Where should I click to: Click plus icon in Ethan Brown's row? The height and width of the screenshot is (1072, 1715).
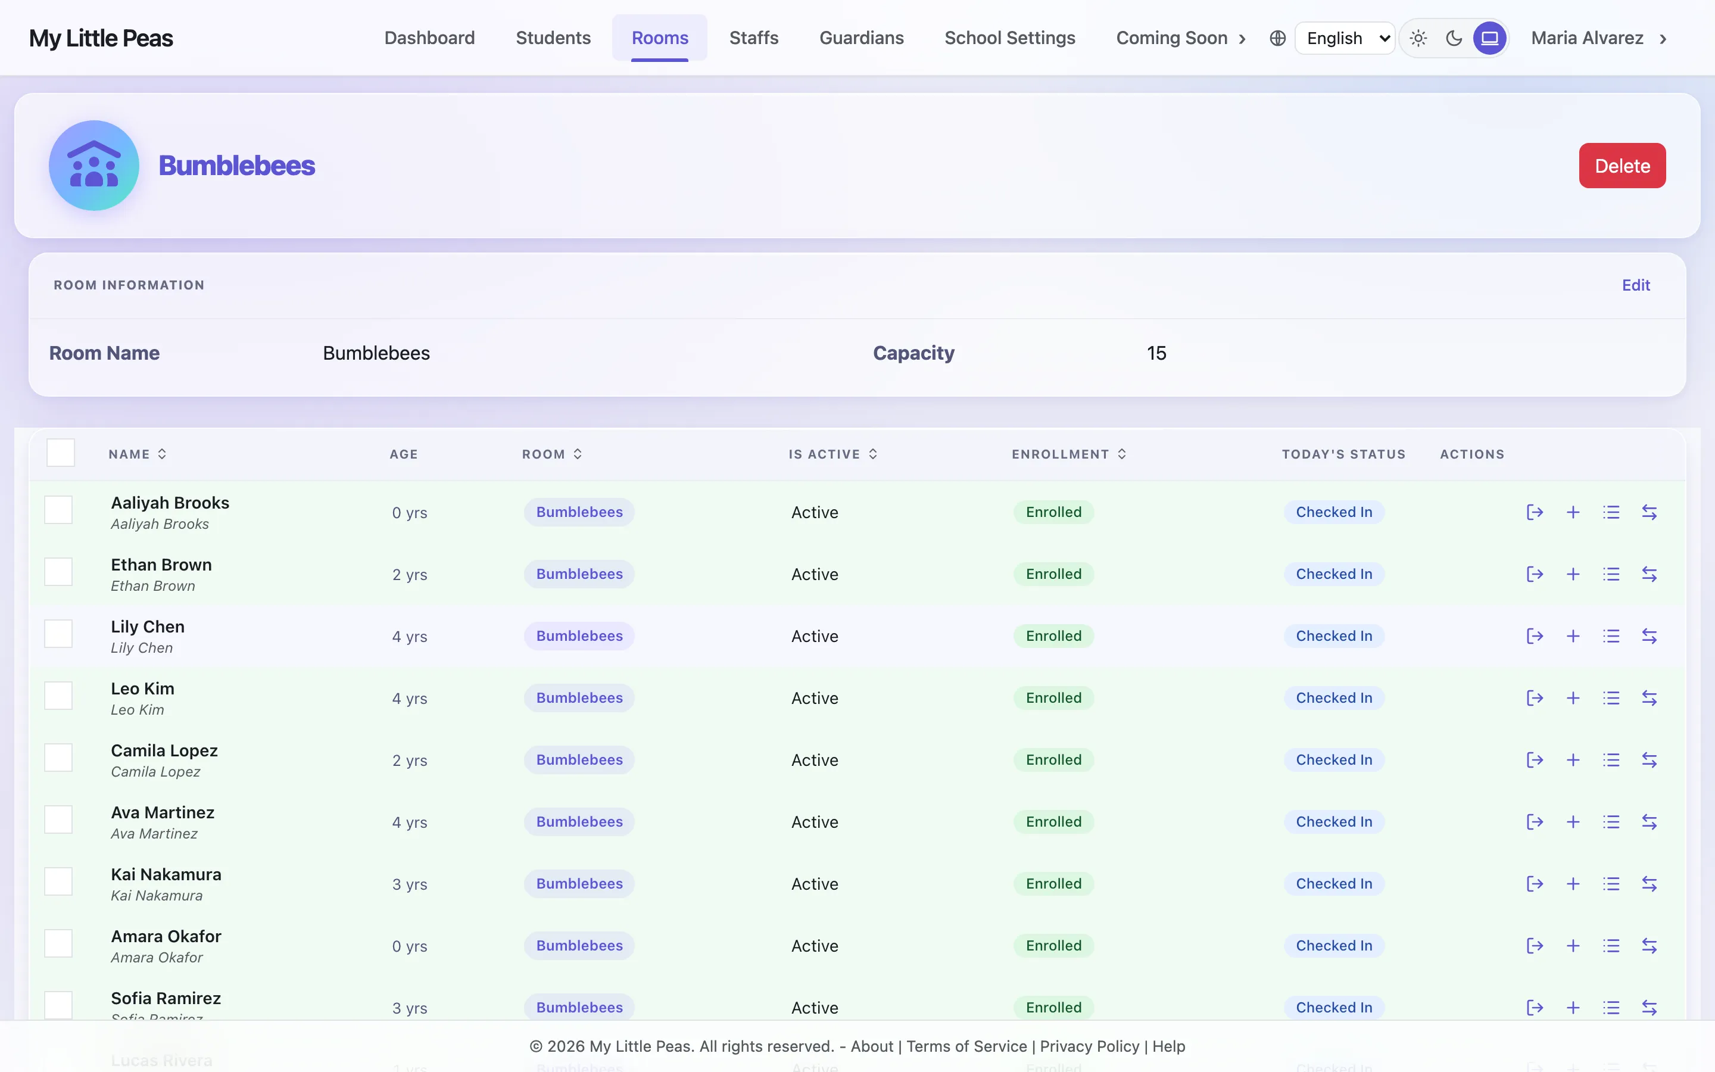point(1573,574)
